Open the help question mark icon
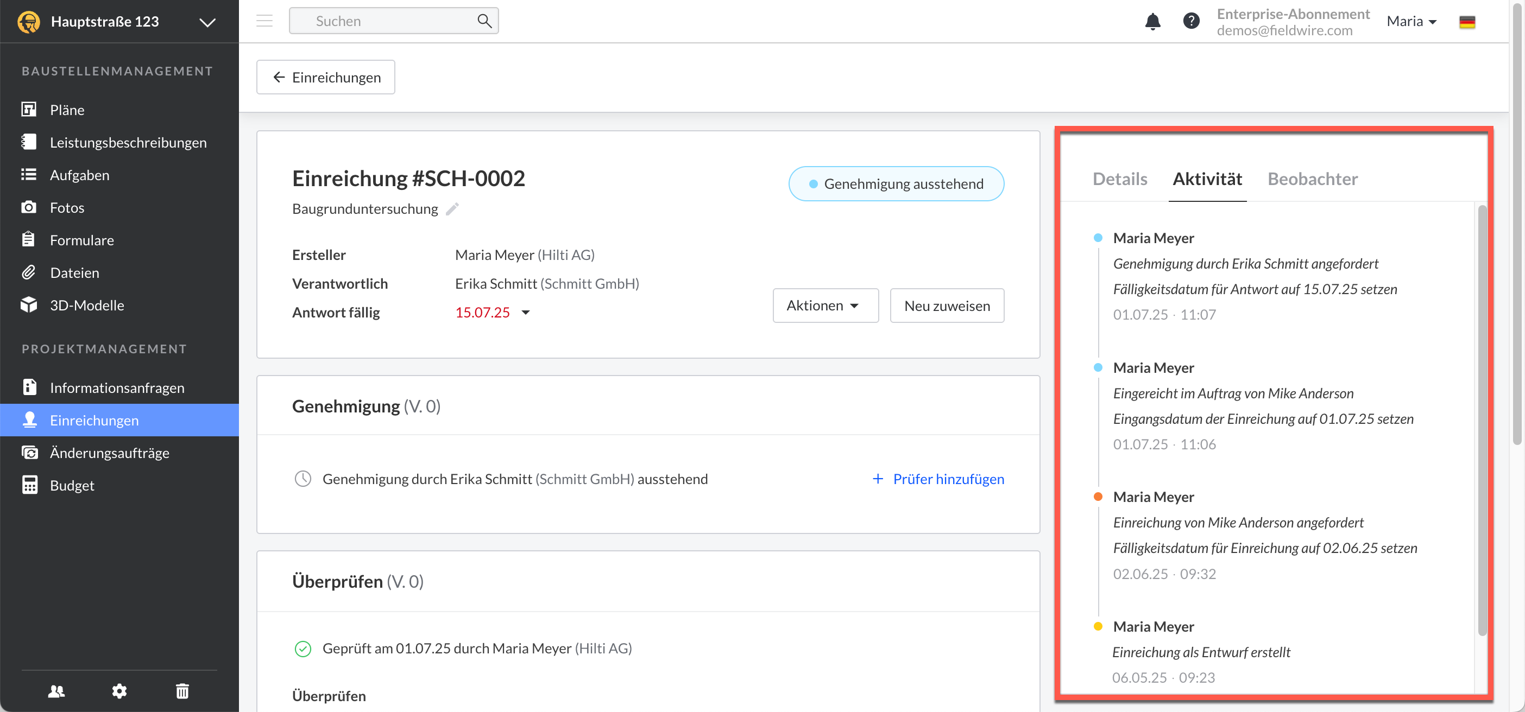The image size is (1525, 712). pos(1190,21)
